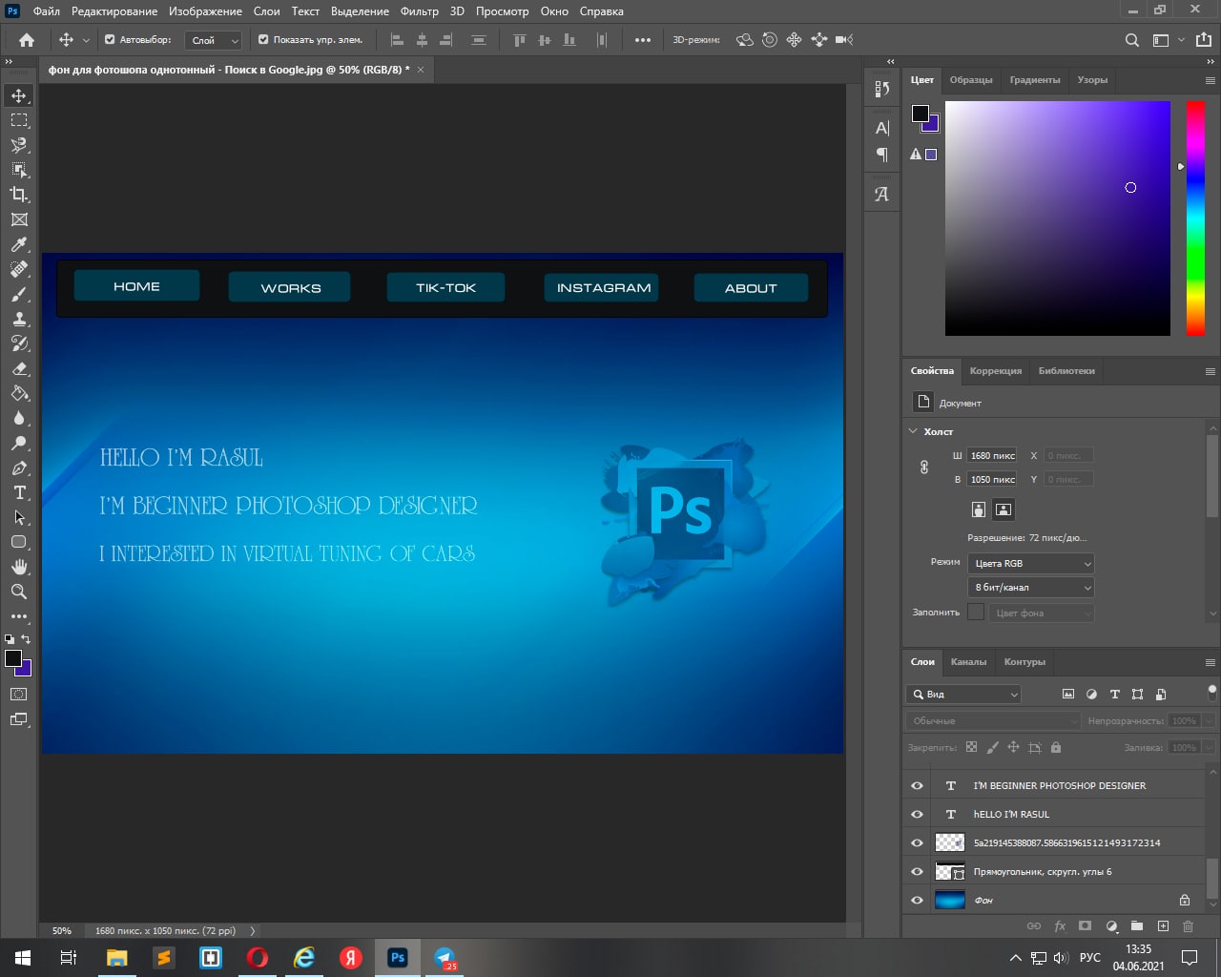Open the status bar info arrow
1221x977 pixels.
click(253, 930)
